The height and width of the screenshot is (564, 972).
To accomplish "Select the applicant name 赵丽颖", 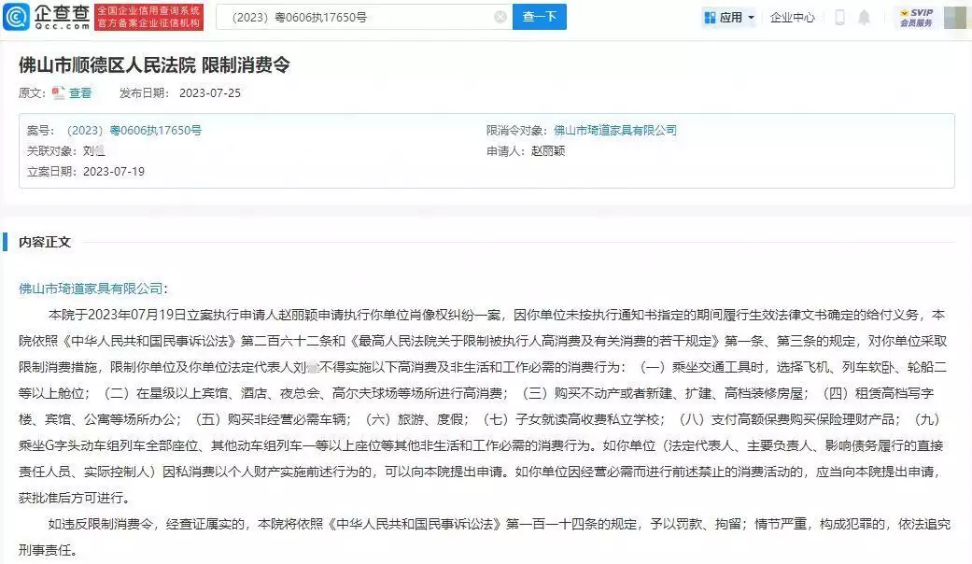I will (x=548, y=150).
